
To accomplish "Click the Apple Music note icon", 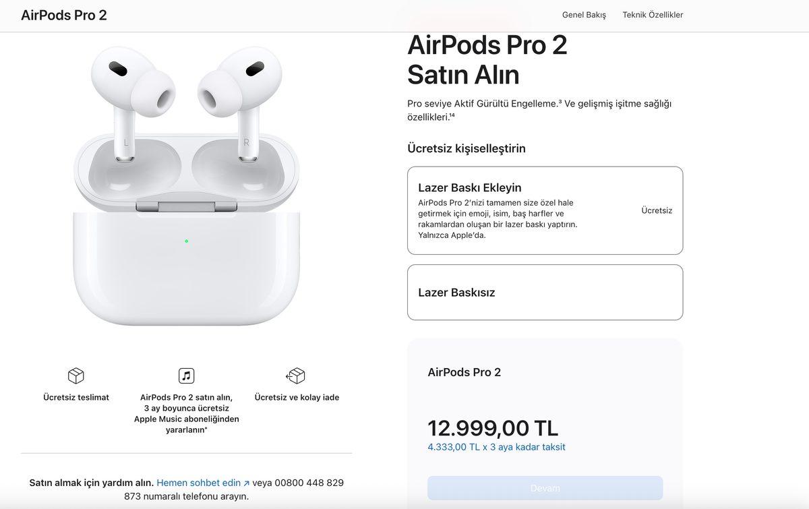I will coord(186,375).
